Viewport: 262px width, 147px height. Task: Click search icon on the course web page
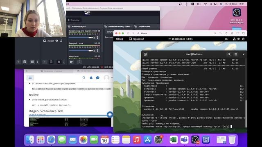[84, 78]
